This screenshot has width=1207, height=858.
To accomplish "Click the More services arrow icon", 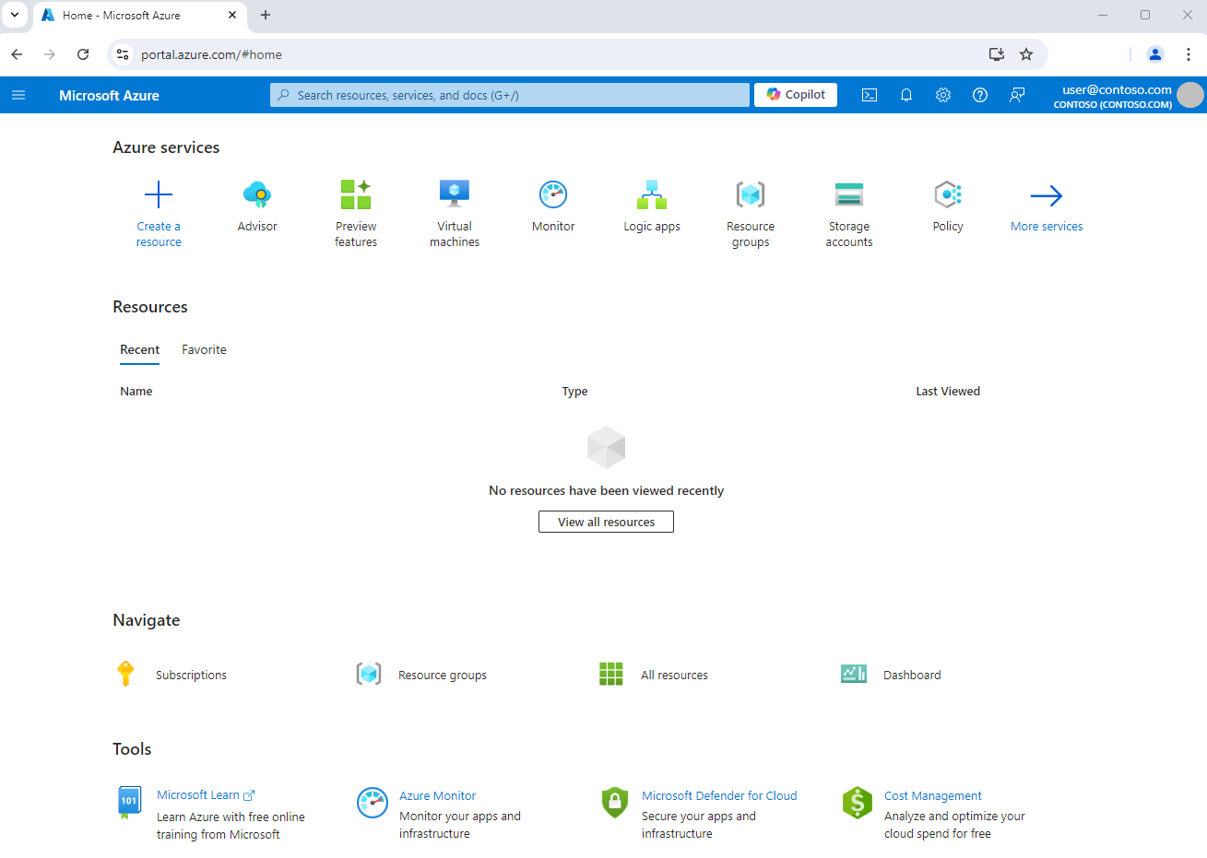I will point(1047,195).
